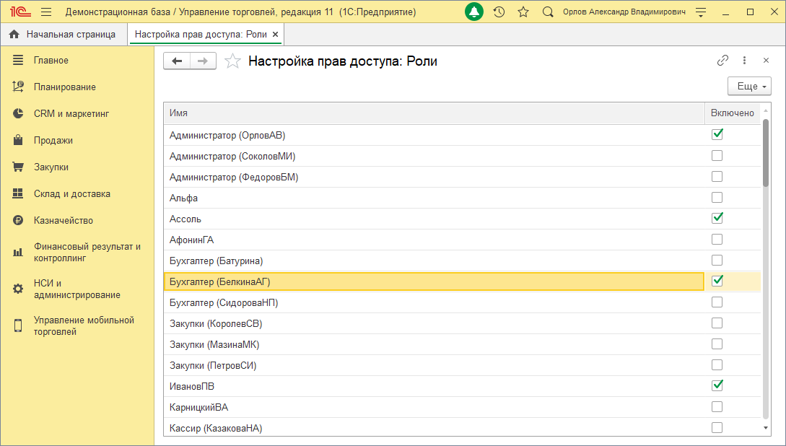786x446 pixels.
Task: Open service menu icon next to user name
Action: [x=701, y=12]
